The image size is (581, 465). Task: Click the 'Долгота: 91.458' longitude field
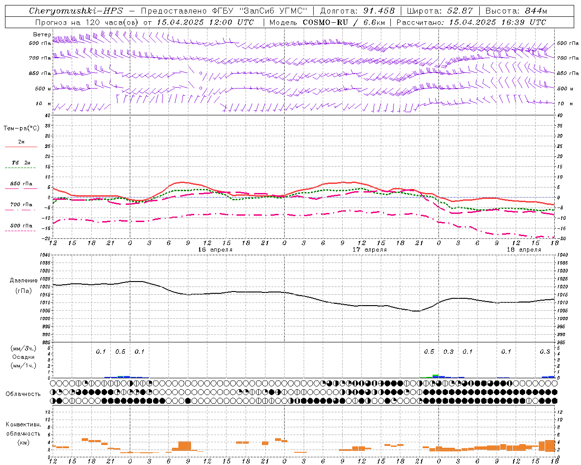click(x=357, y=11)
